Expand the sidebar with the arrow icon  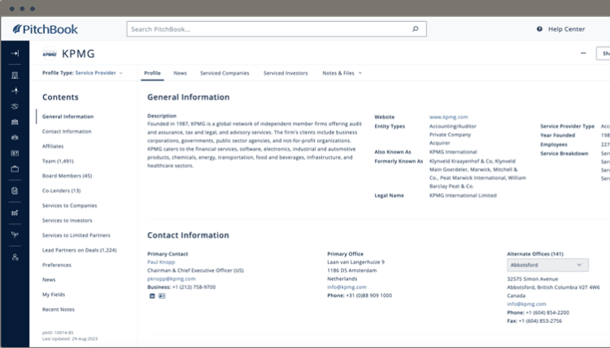click(x=15, y=54)
